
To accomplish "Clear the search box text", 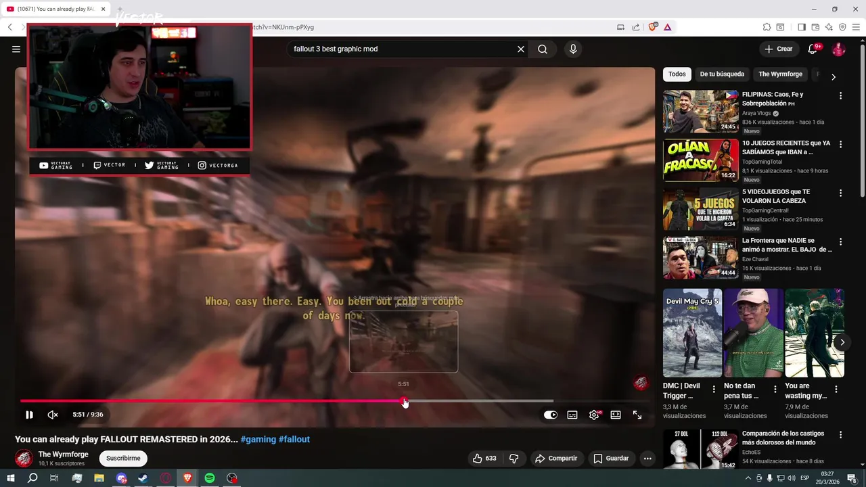I will [521, 49].
